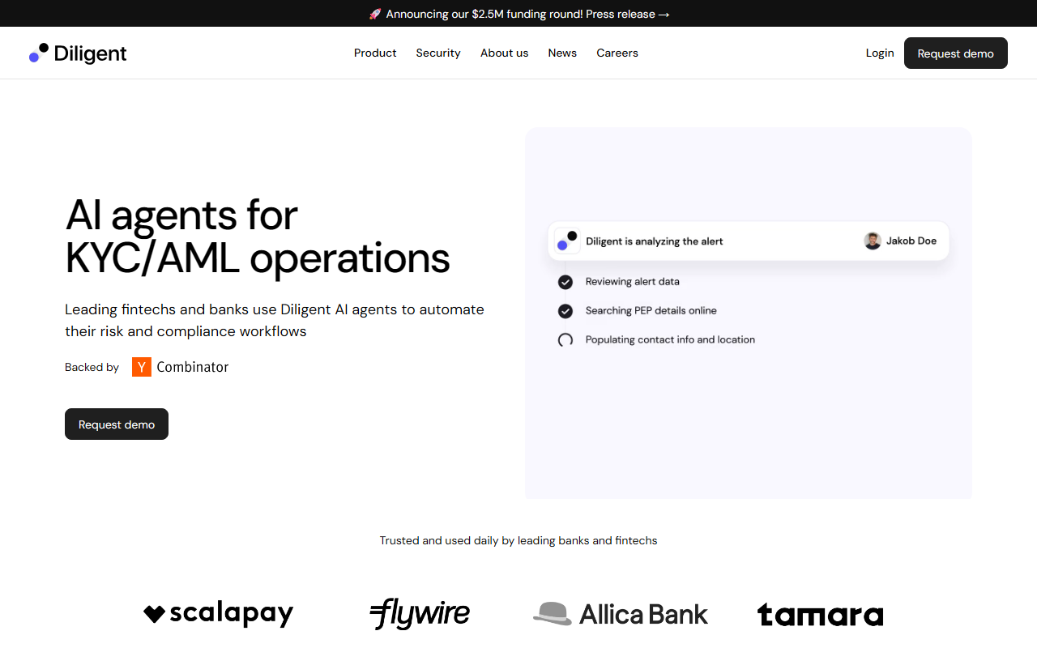Click the Allica Bank logo
1037x648 pixels.
coord(621,614)
